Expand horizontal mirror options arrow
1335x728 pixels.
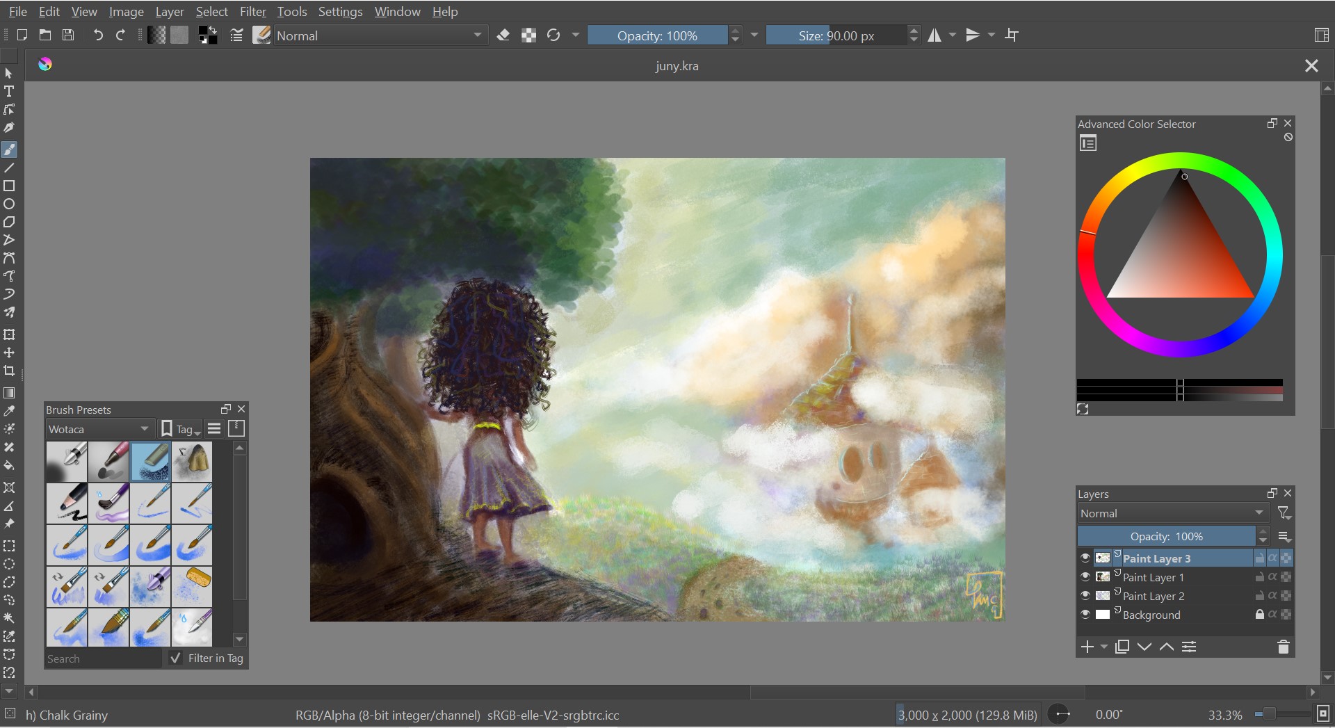(953, 35)
